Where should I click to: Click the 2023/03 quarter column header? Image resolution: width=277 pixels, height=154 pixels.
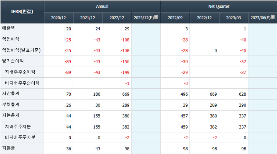pyautogui.click(x=234, y=18)
